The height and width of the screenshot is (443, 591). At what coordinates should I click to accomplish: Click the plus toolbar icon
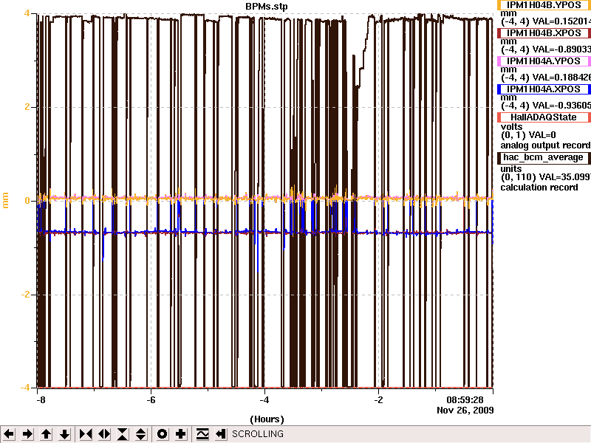(x=180, y=434)
